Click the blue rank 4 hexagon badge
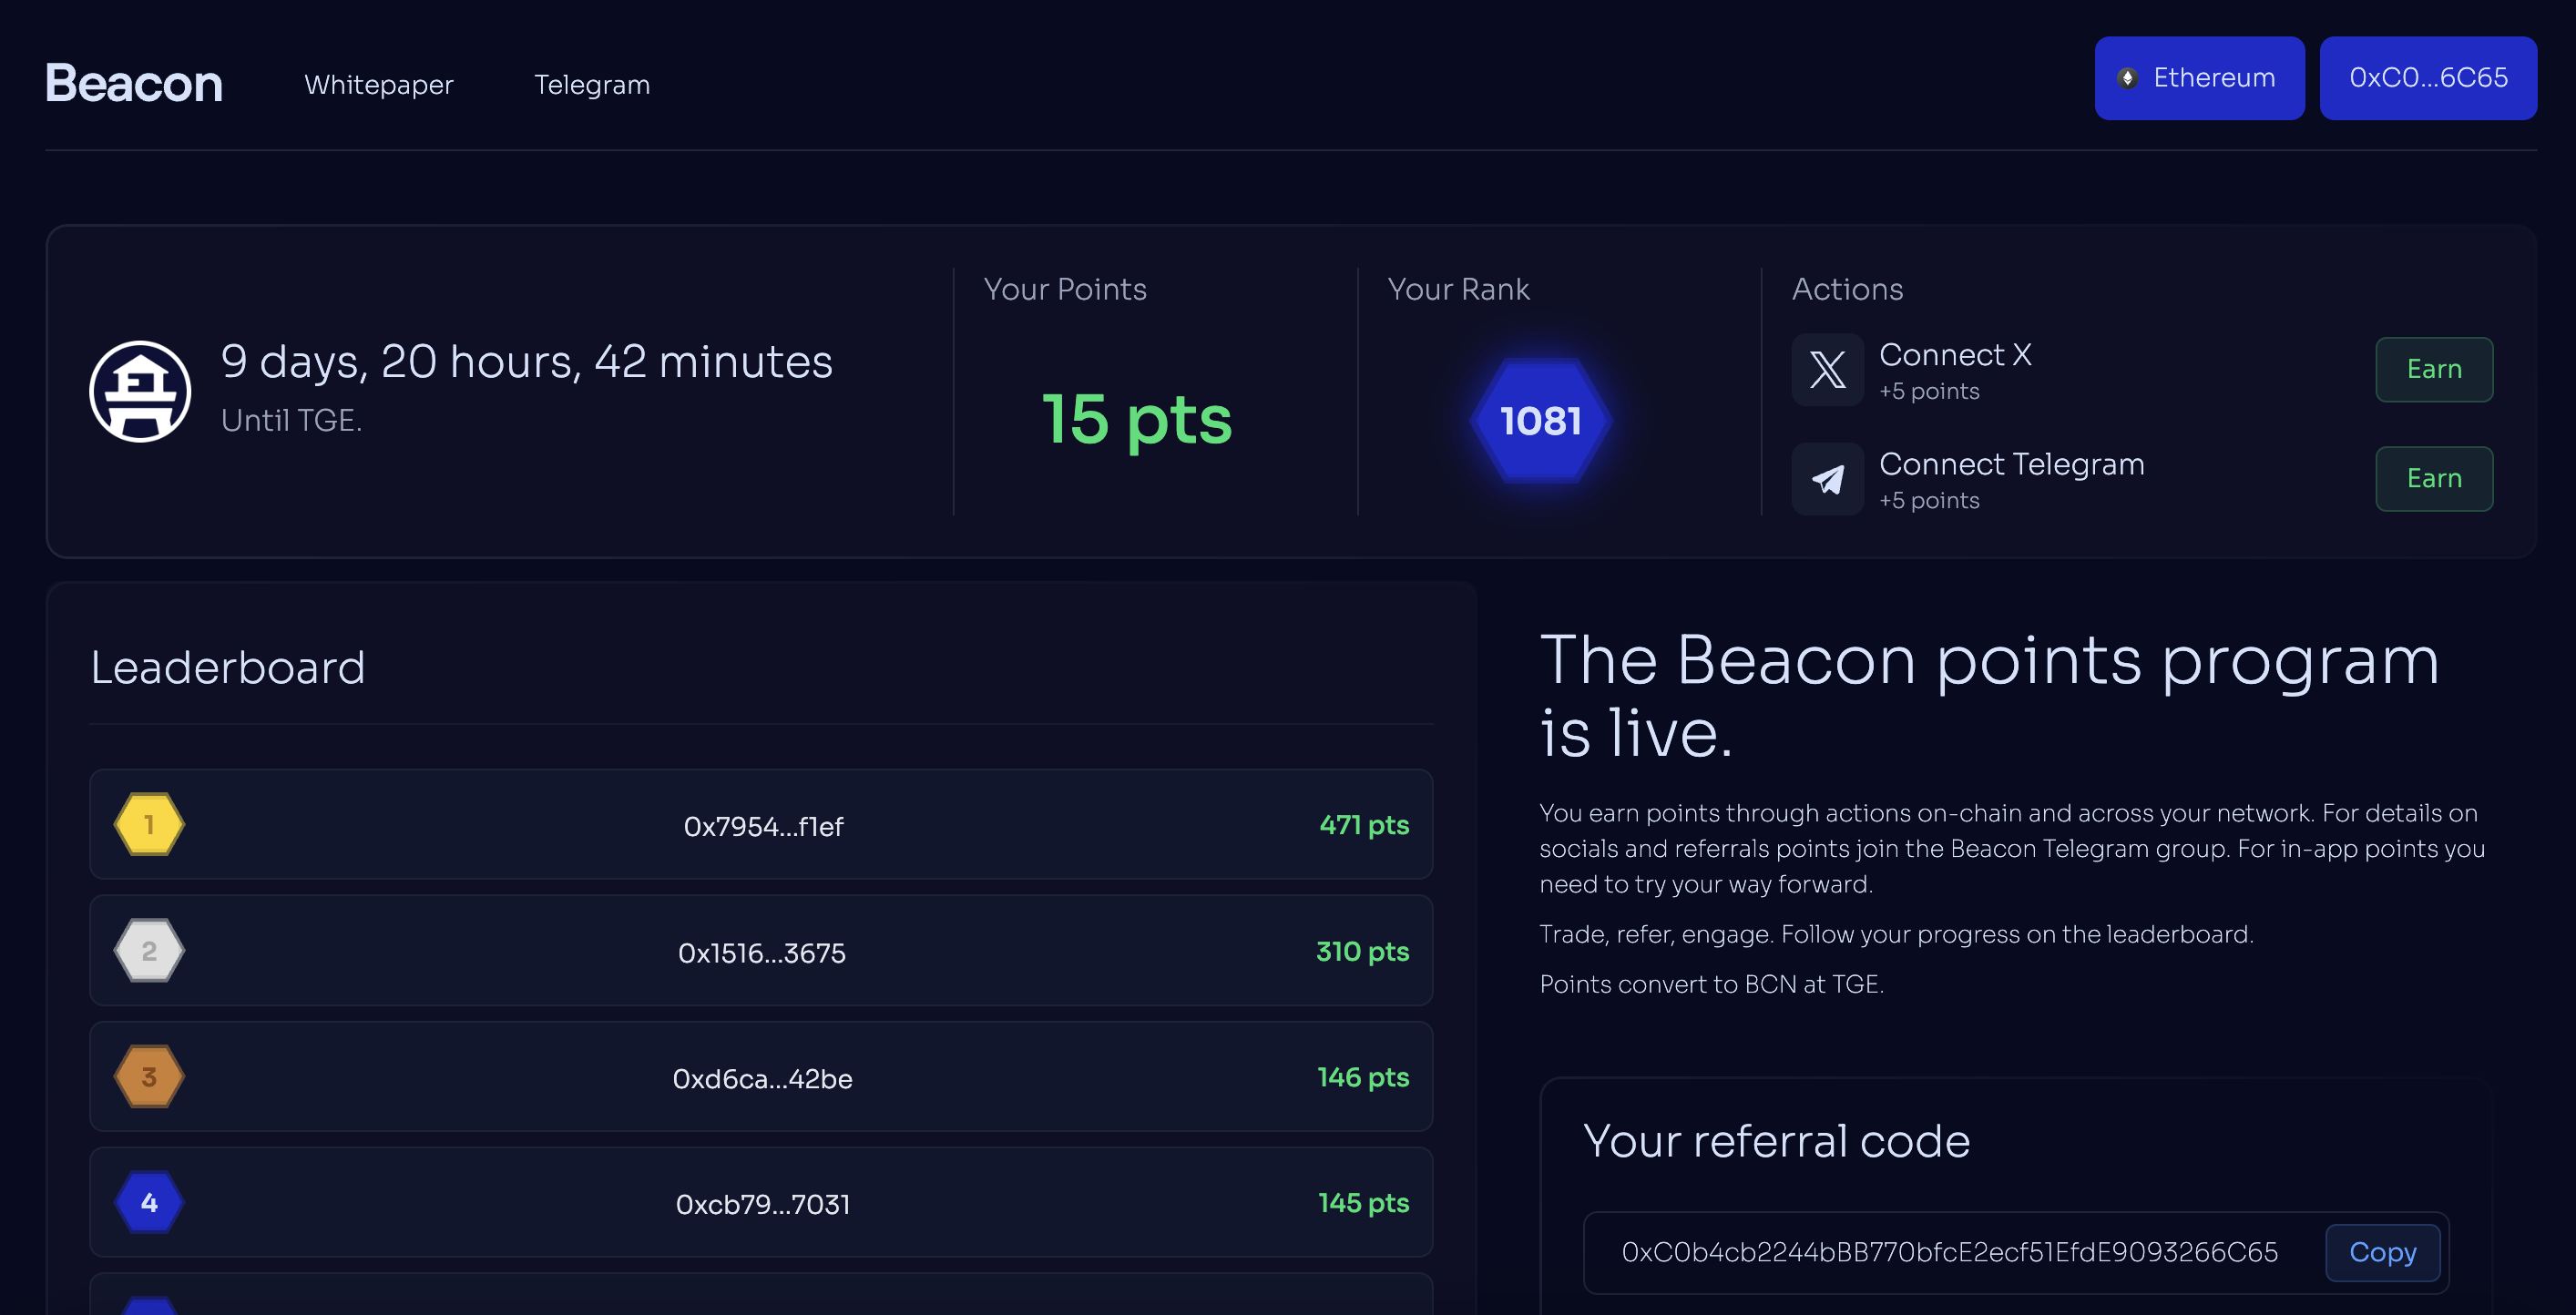This screenshot has width=2576, height=1315. [149, 1203]
